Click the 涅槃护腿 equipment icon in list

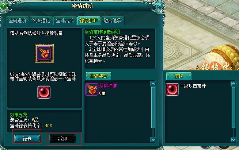[x=92, y=89]
